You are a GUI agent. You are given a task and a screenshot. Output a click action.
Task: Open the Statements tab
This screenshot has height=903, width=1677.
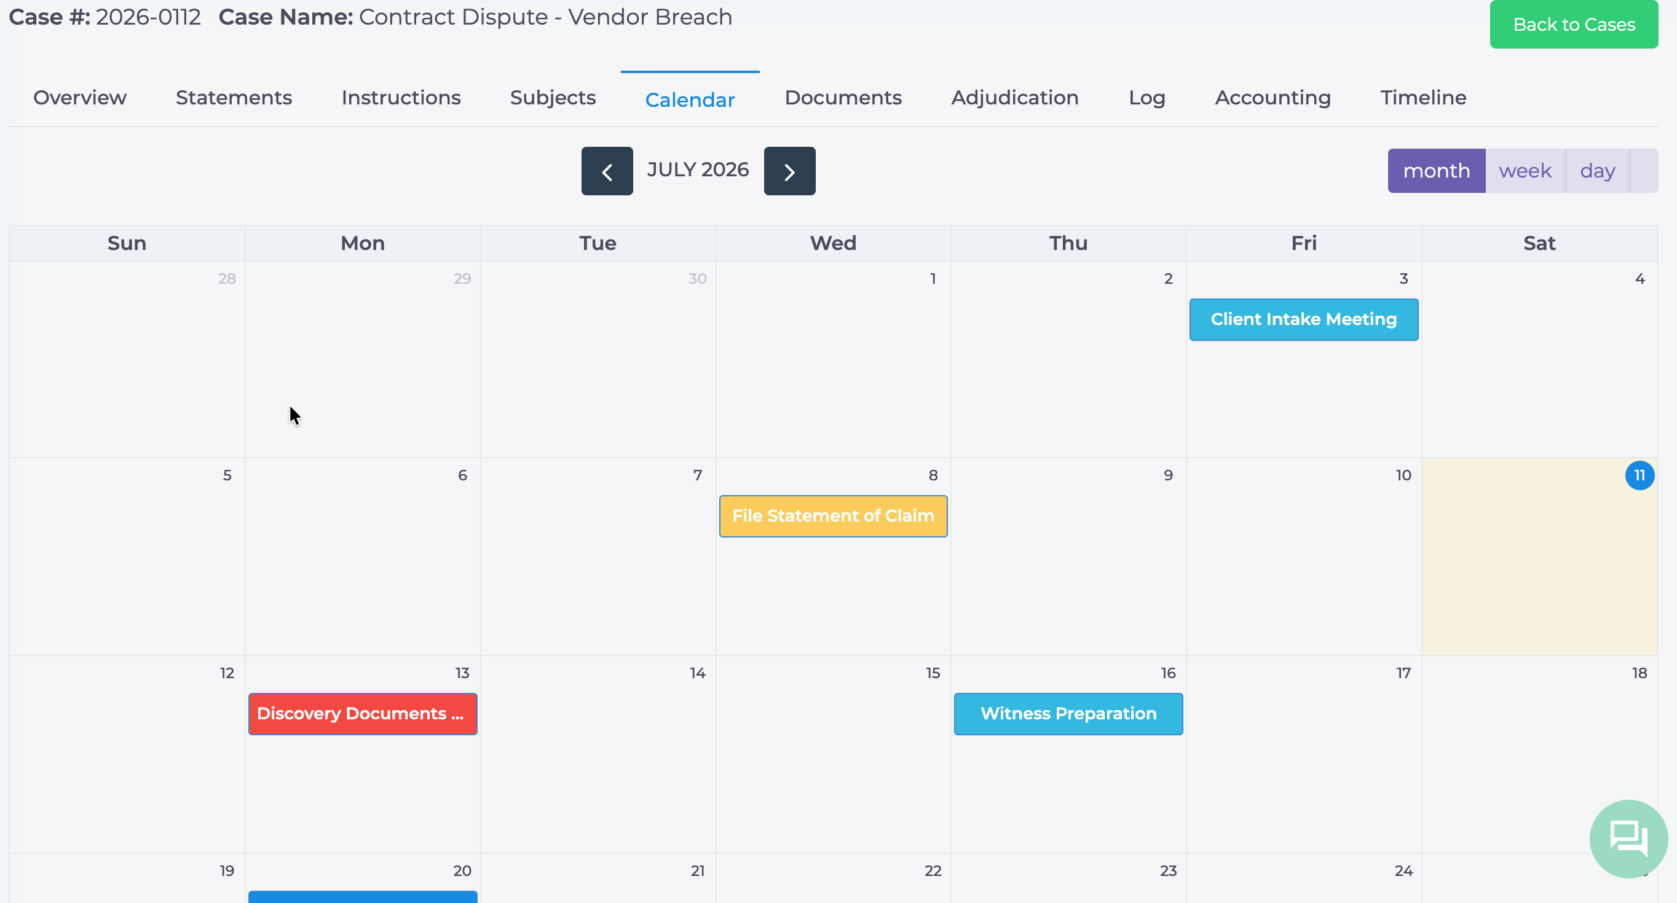234,98
